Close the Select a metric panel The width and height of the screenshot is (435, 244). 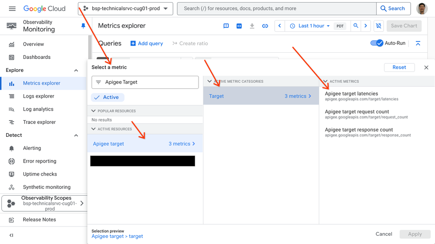[x=426, y=68]
